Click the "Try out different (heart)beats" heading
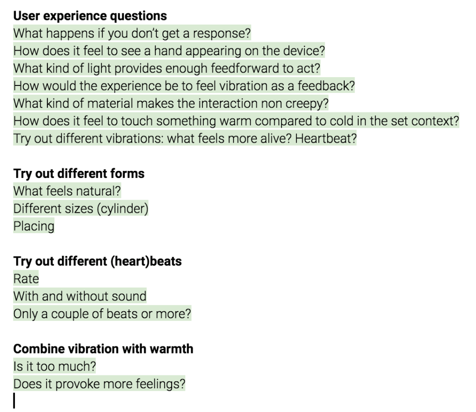Viewport: 476px width, 412px height. [x=97, y=262]
